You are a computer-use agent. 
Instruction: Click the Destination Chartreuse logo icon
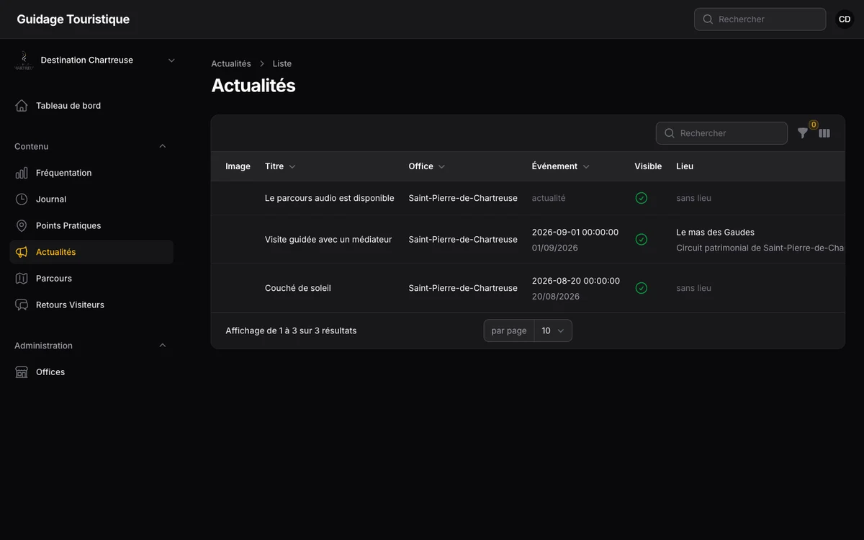24,60
